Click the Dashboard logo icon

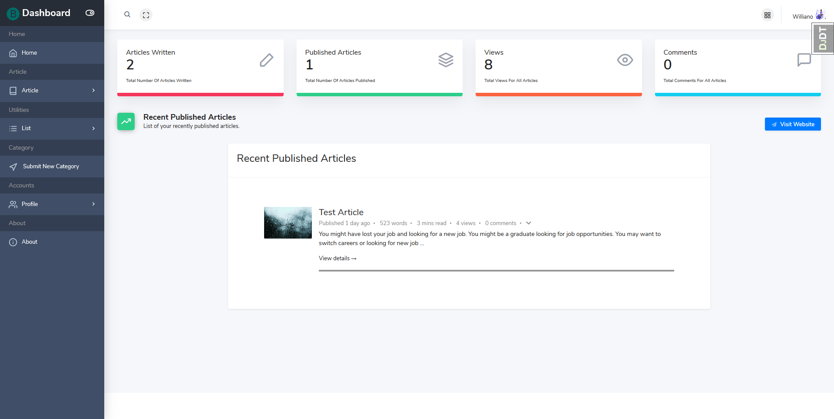(13, 13)
